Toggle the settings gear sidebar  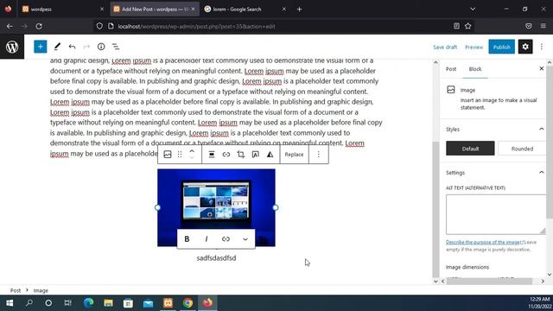[x=525, y=47]
